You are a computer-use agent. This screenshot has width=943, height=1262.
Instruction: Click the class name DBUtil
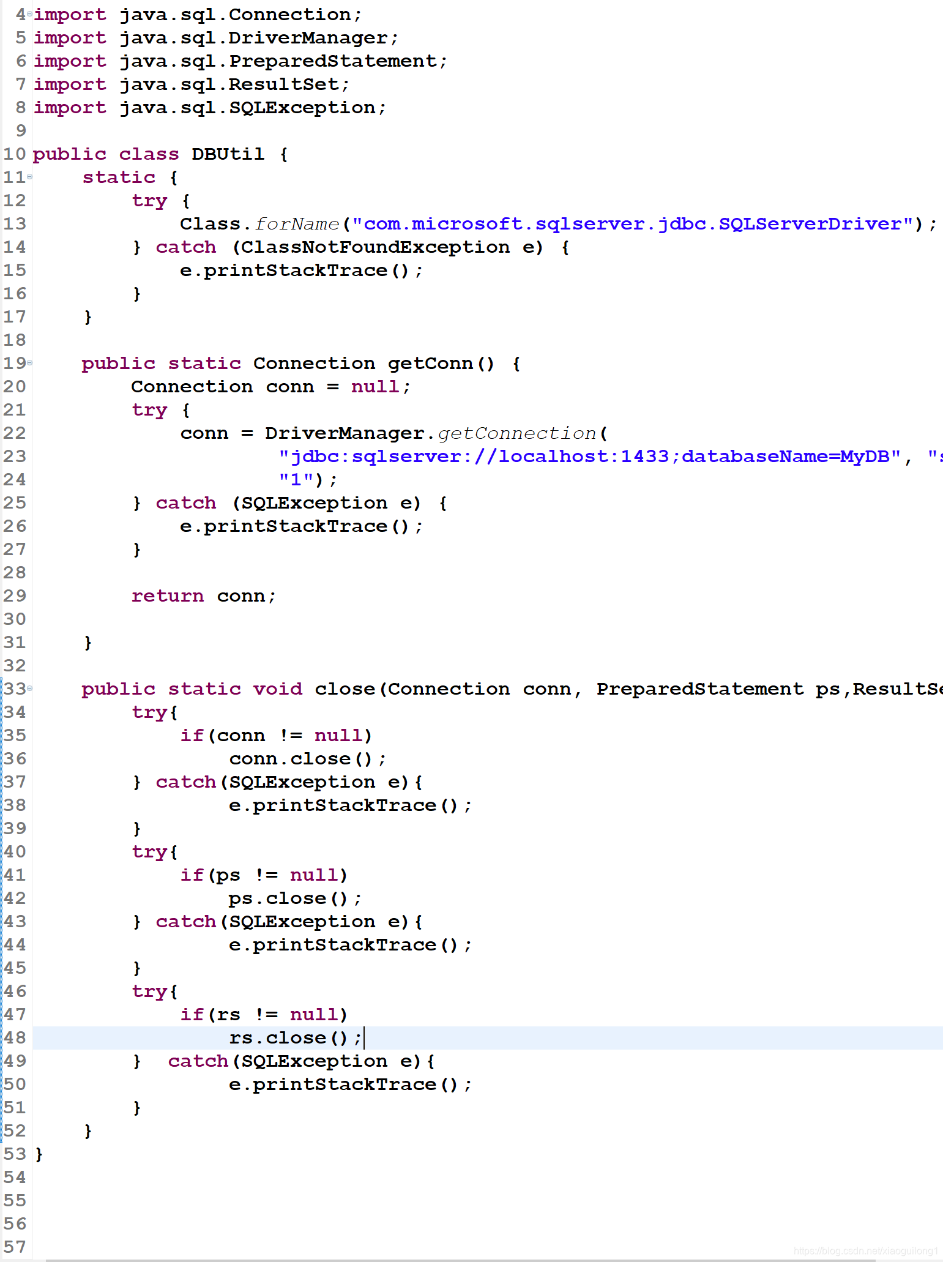[x=228, y=154]
